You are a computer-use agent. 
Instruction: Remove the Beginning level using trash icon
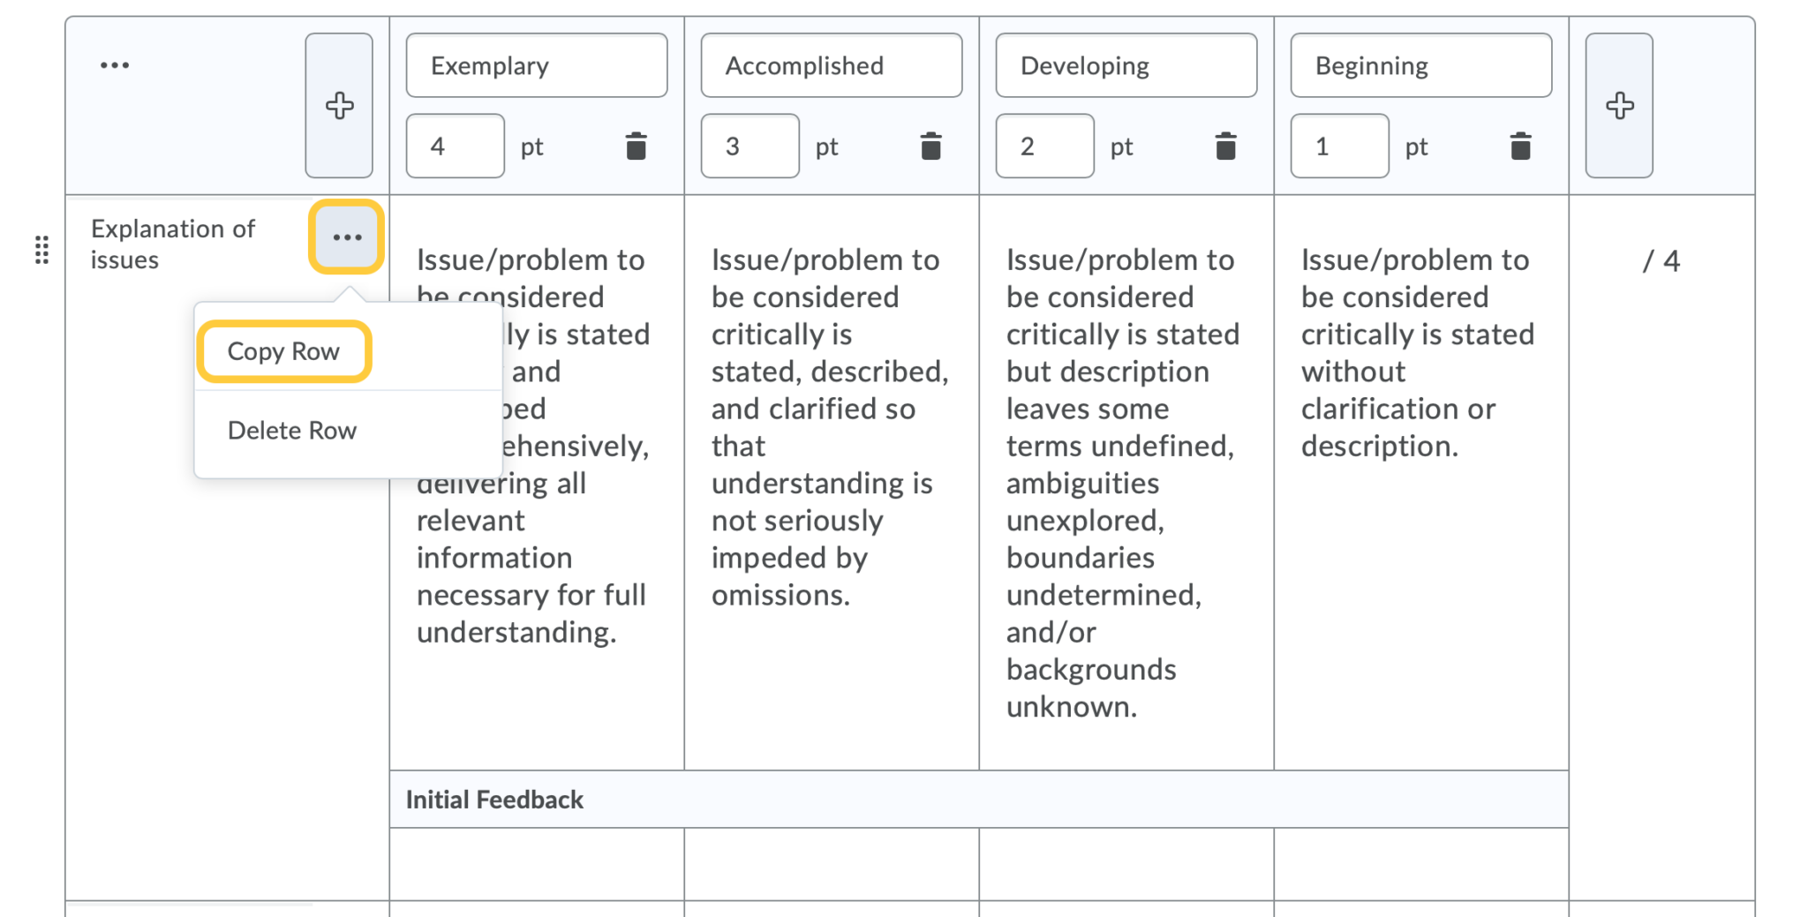[1520, 147]
